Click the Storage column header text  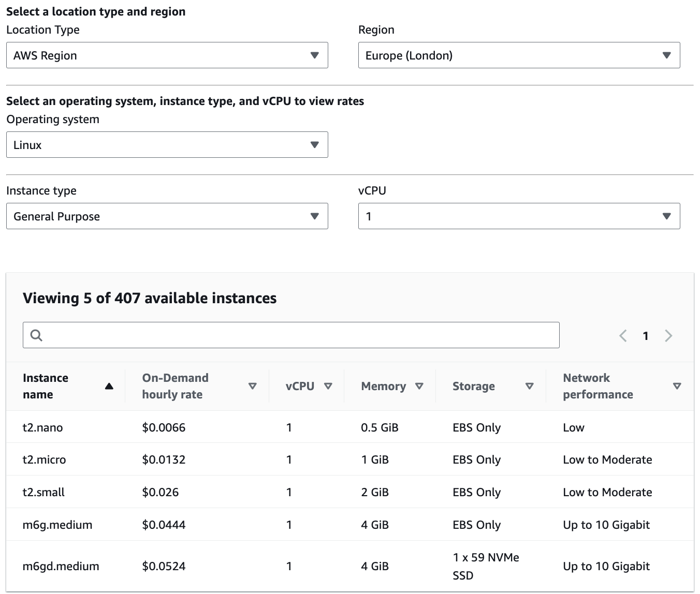click(474, 386)
